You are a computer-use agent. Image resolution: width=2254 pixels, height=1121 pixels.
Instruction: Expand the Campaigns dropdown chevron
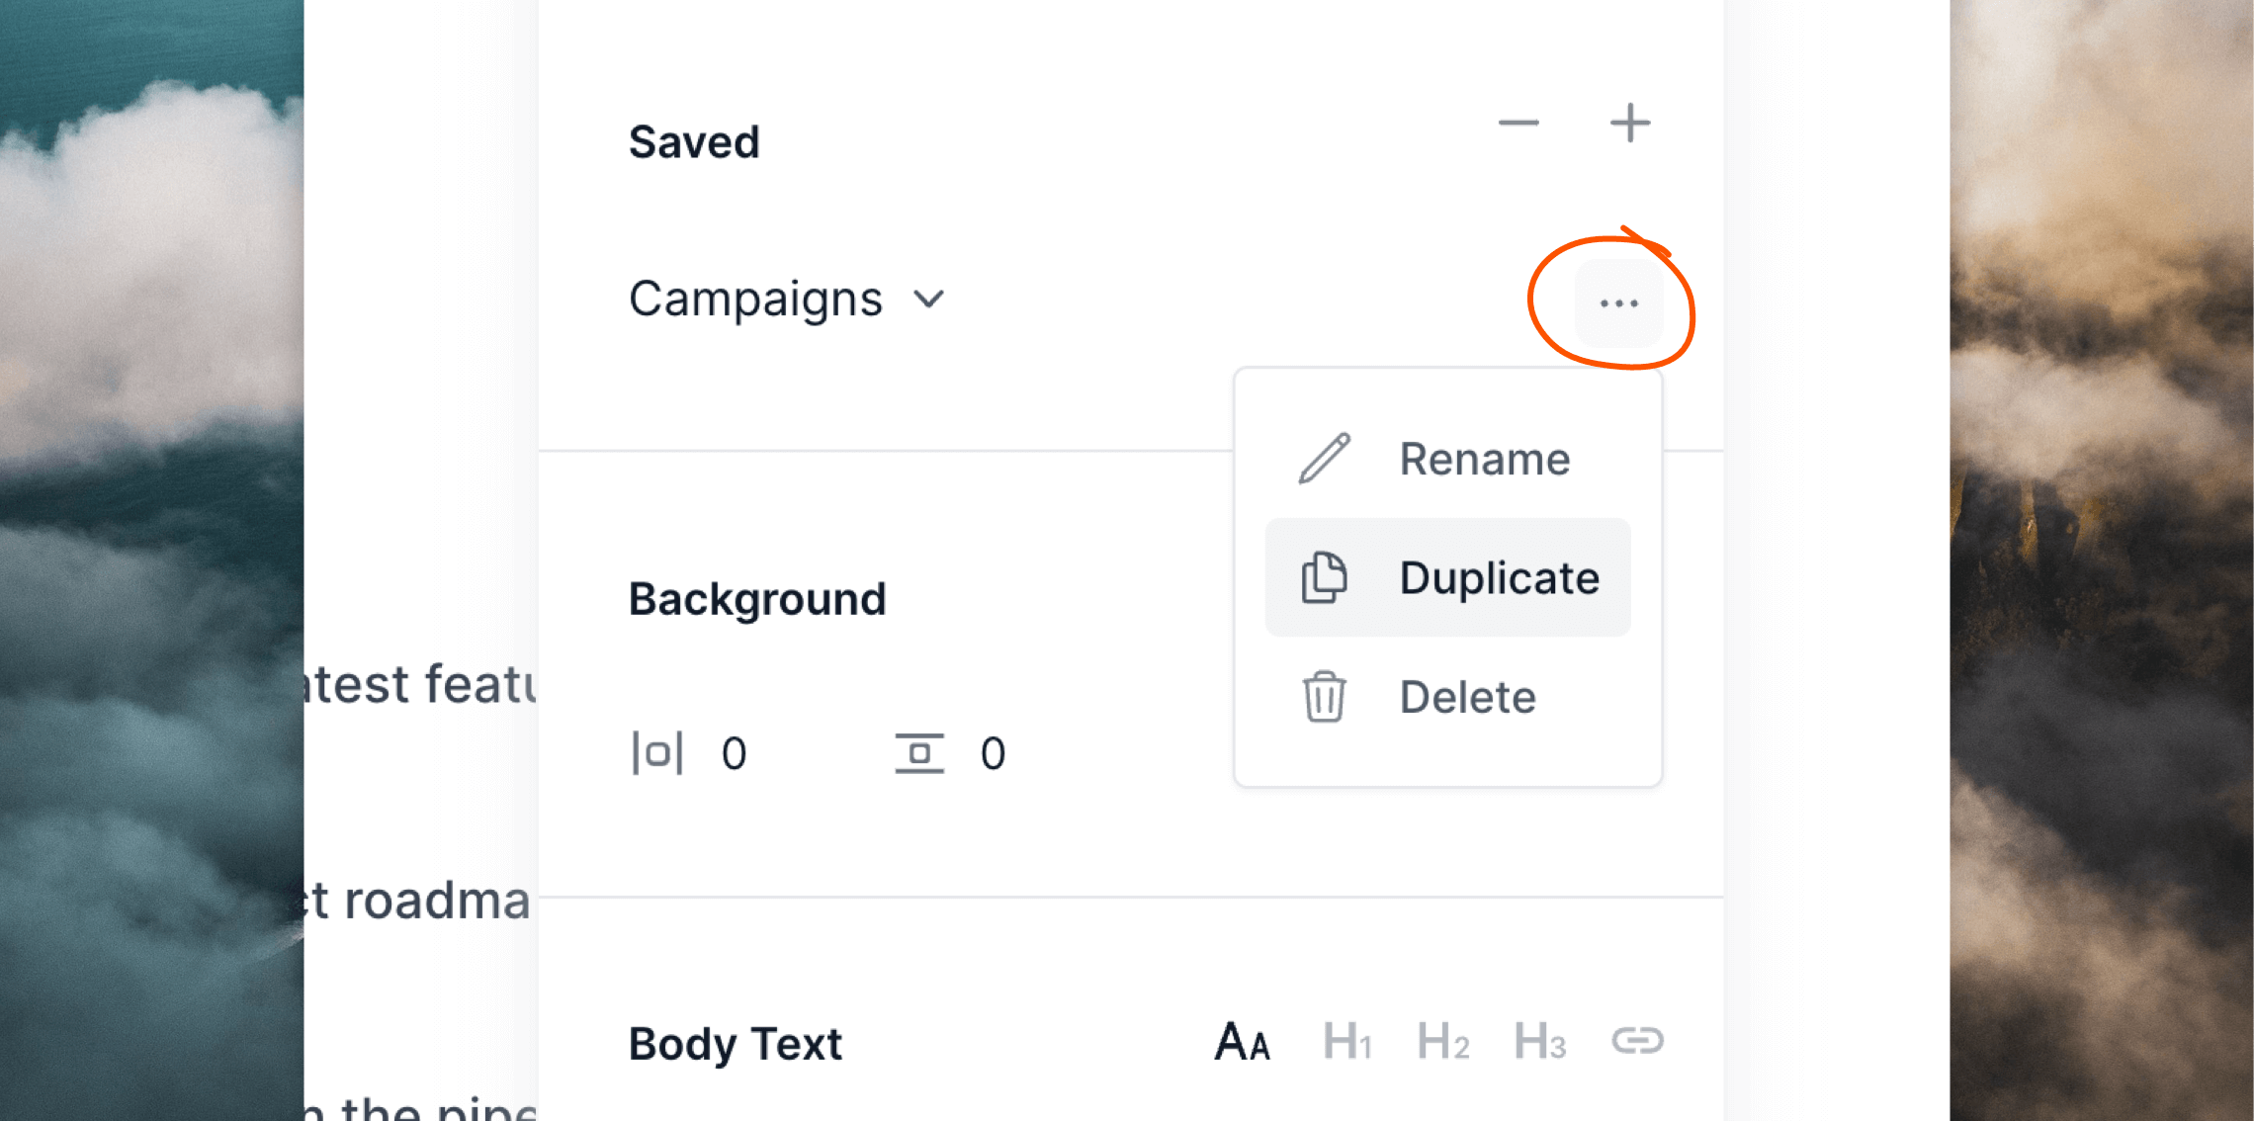click(x=929, y=300)
